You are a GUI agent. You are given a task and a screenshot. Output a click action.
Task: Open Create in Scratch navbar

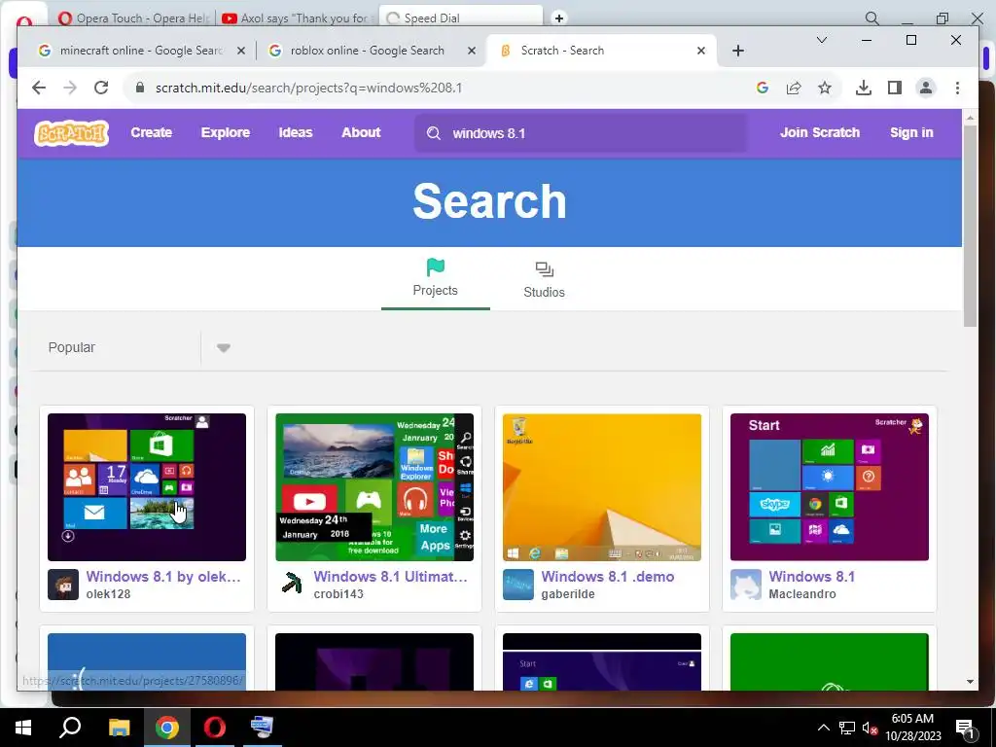click(x=151, y=132)
